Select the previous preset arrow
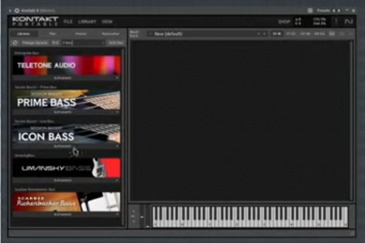Viewport: 365px width, 243px height. [x=334, y=10]
